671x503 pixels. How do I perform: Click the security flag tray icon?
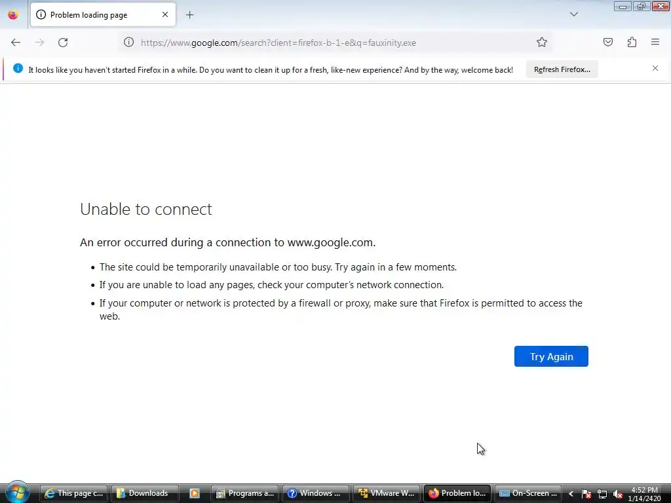click(586, 494)
